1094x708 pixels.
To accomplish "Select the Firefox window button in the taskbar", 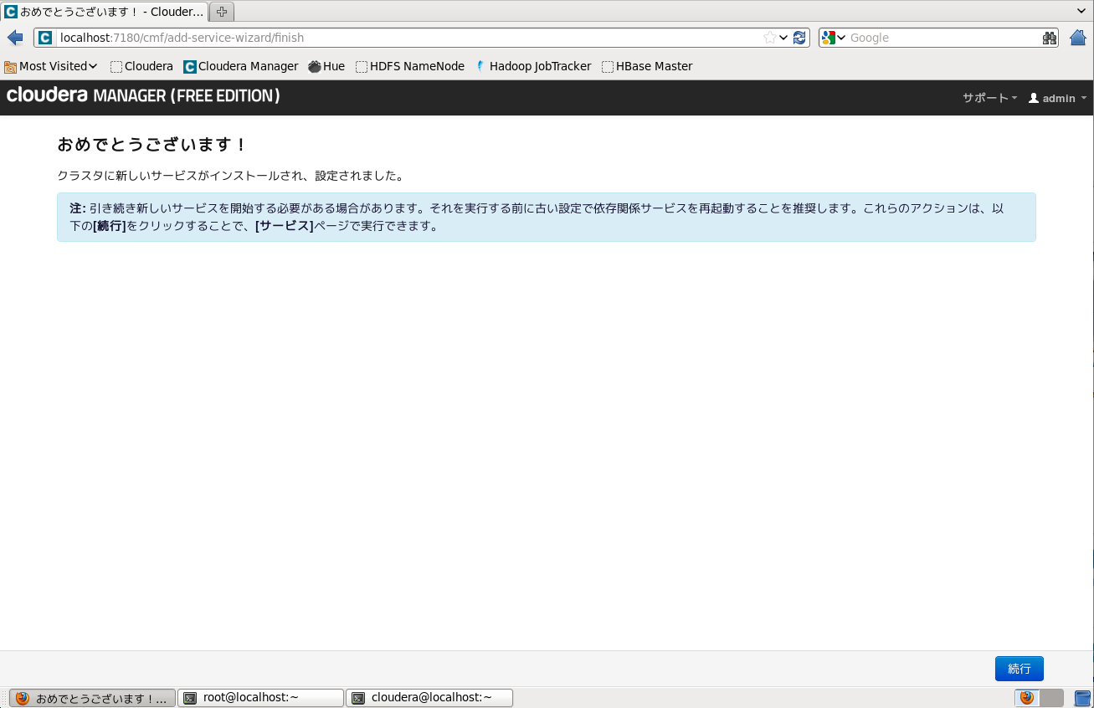I will pos(93,698).
